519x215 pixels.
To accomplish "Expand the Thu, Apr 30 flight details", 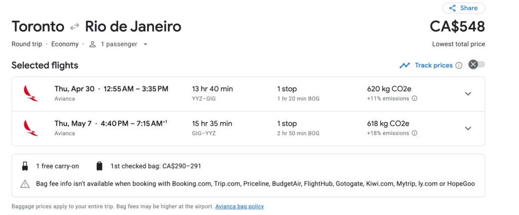I will tap(468, 94).
